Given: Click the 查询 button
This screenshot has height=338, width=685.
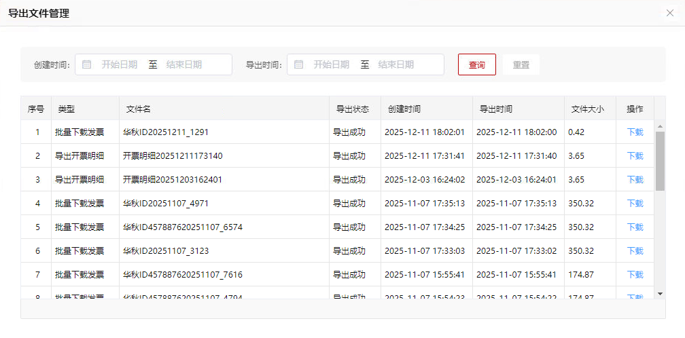Looking at the screenshot, I should click(x=476, y=64).
